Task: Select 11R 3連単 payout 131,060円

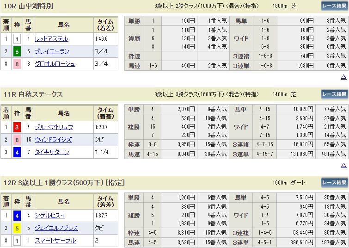Action: tap(302, 154)
